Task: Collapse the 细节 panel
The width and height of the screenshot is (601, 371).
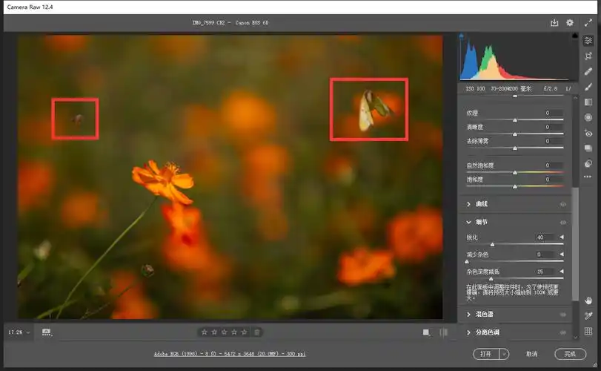Action: 468,222
